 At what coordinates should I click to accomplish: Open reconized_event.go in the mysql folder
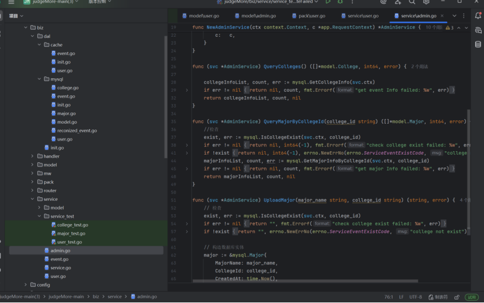77,130
